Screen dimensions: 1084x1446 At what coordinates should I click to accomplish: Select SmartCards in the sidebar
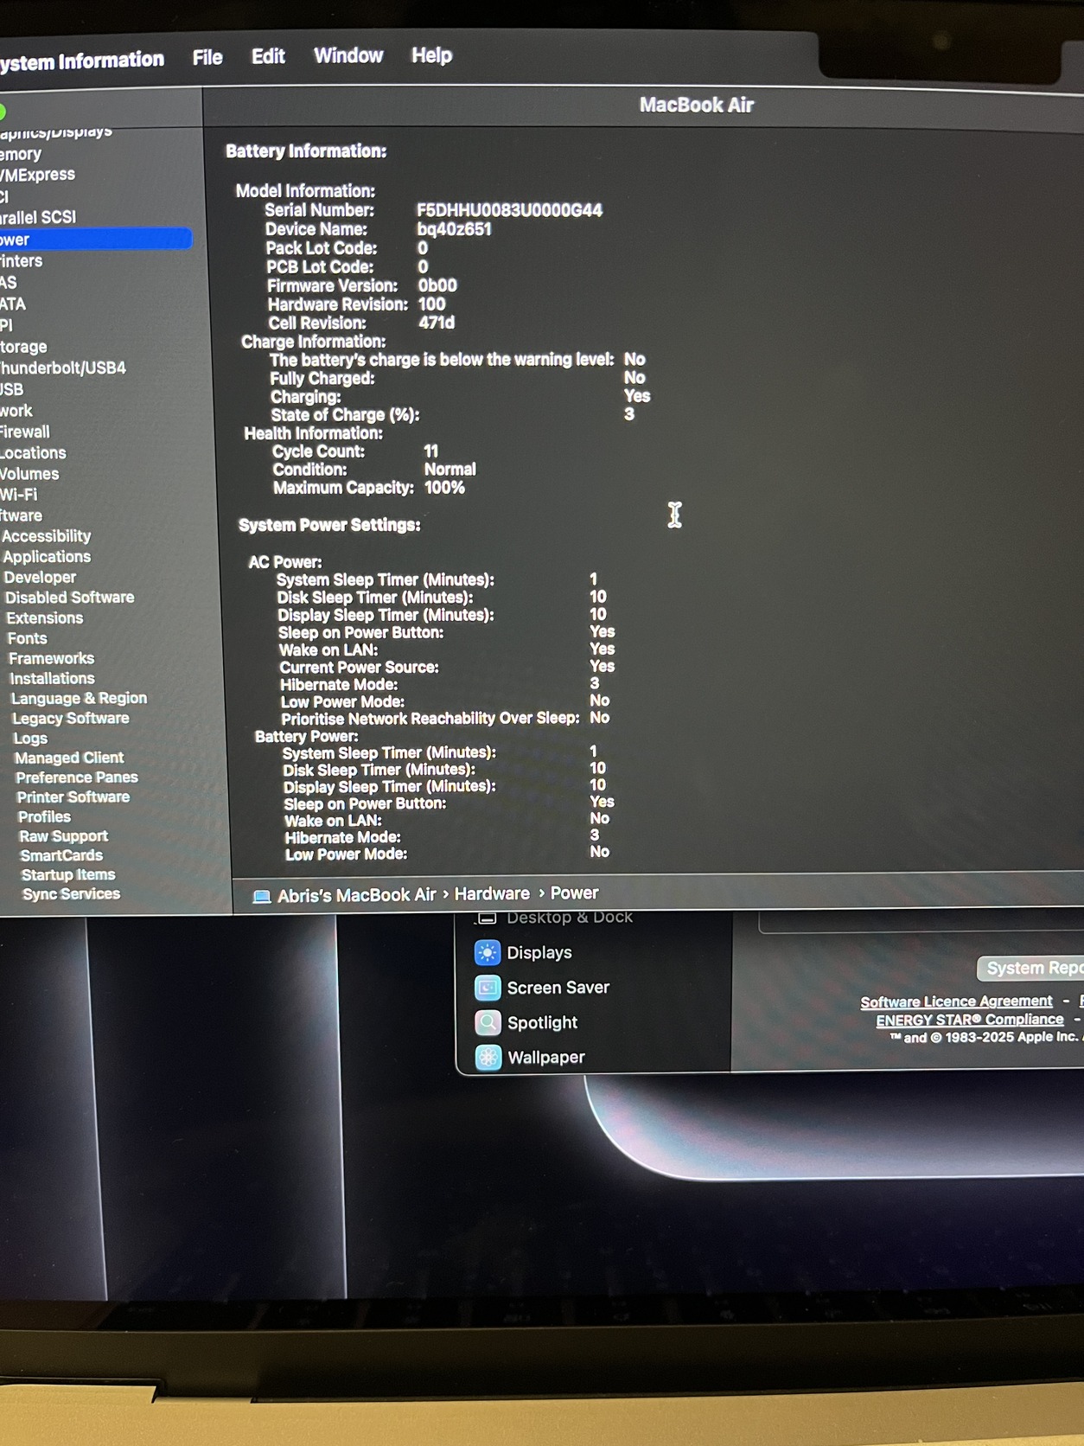click(x=61, y=855)
